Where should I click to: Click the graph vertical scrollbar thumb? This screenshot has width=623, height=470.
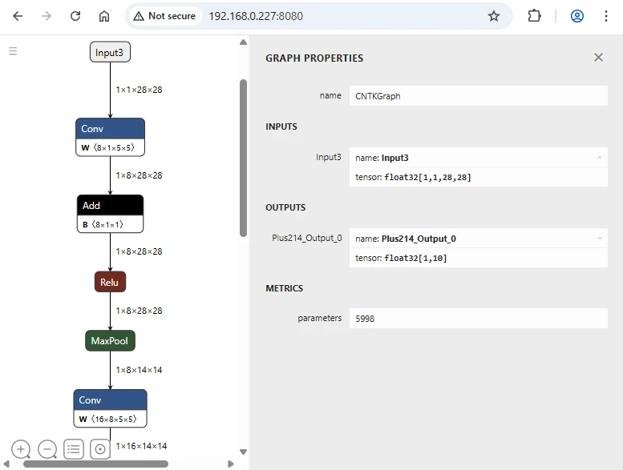pyautogui.click(x=243, y=156)
